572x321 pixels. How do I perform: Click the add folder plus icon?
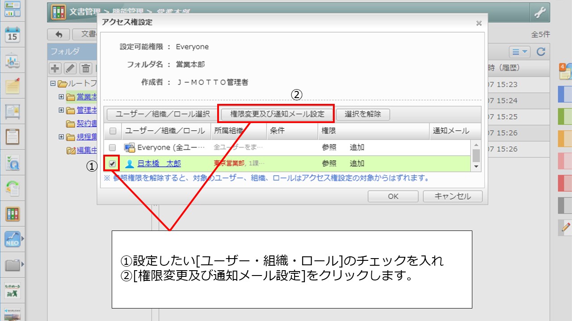tap(55, 68)
